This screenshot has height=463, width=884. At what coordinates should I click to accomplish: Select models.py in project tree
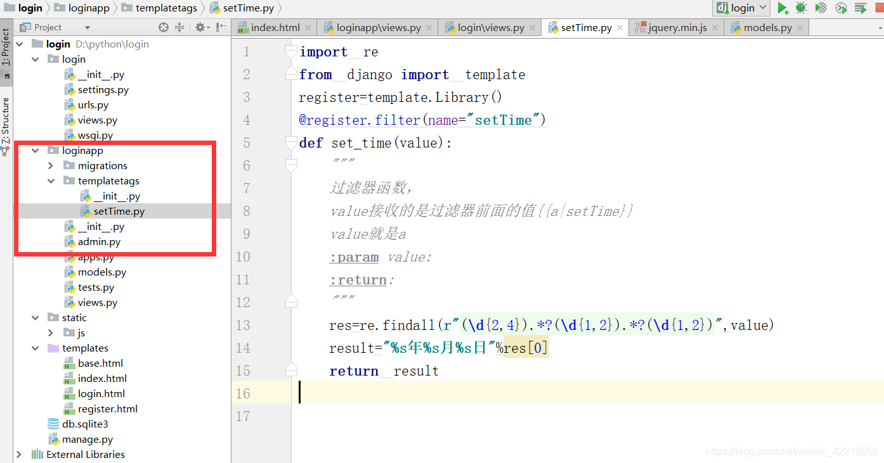coord(101,272)
